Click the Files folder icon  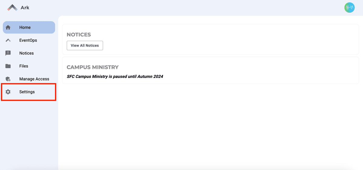tap(8, 66)
